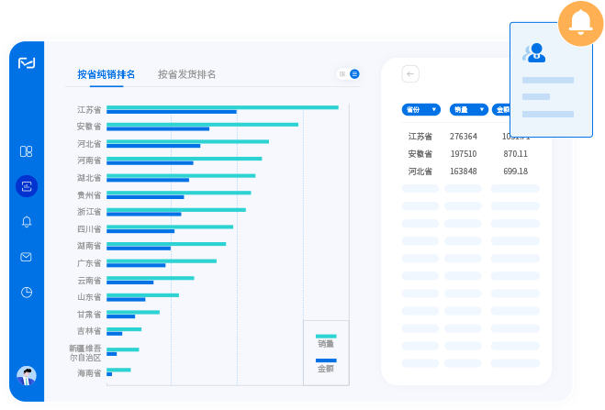Expand the 省份 column filter dropdown
The image size is (605, 410).
point(420,109)
